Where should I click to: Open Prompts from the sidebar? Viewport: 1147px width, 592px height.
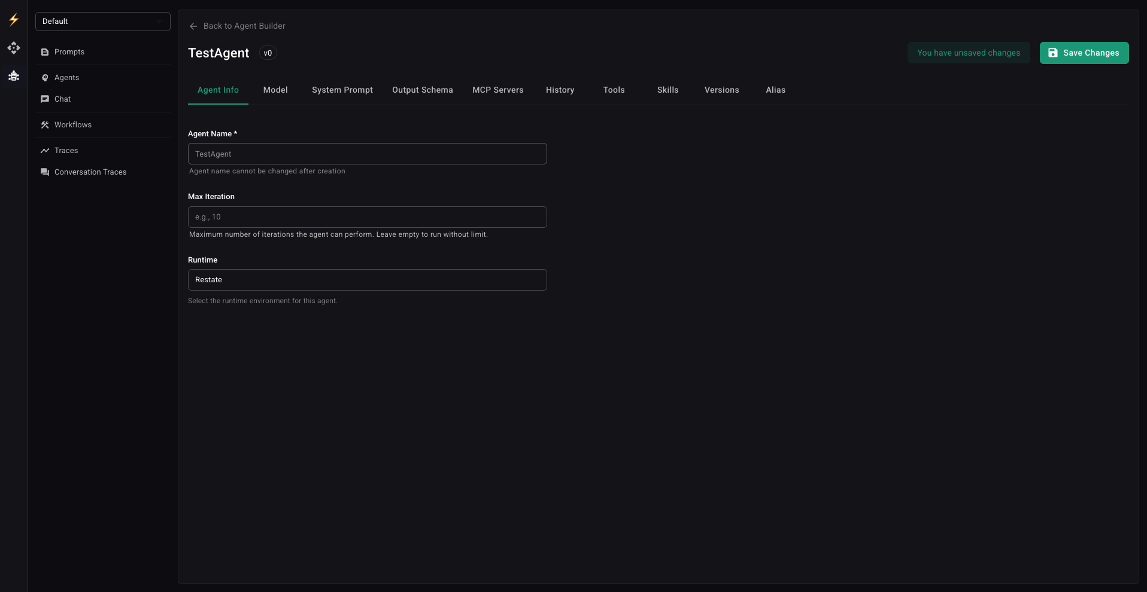[69, 51]
